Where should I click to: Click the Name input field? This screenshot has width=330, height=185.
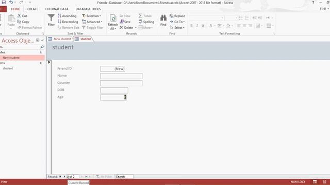[121, 76]
